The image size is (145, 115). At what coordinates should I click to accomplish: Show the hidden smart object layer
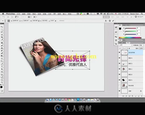click(x=120, y=85)
